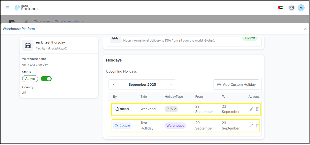310x145 pixels.
Task: Edit the Weekend holiday with pencil icon
Action: (x=251, y=109)
